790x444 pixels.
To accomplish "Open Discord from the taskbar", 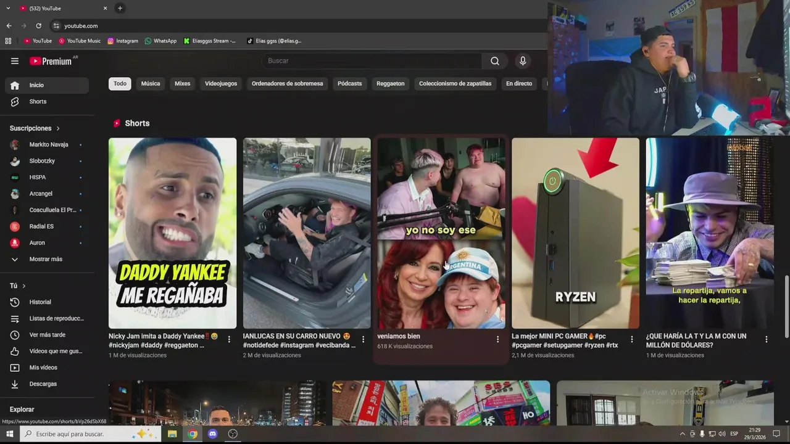I will (x=212, y=434).
